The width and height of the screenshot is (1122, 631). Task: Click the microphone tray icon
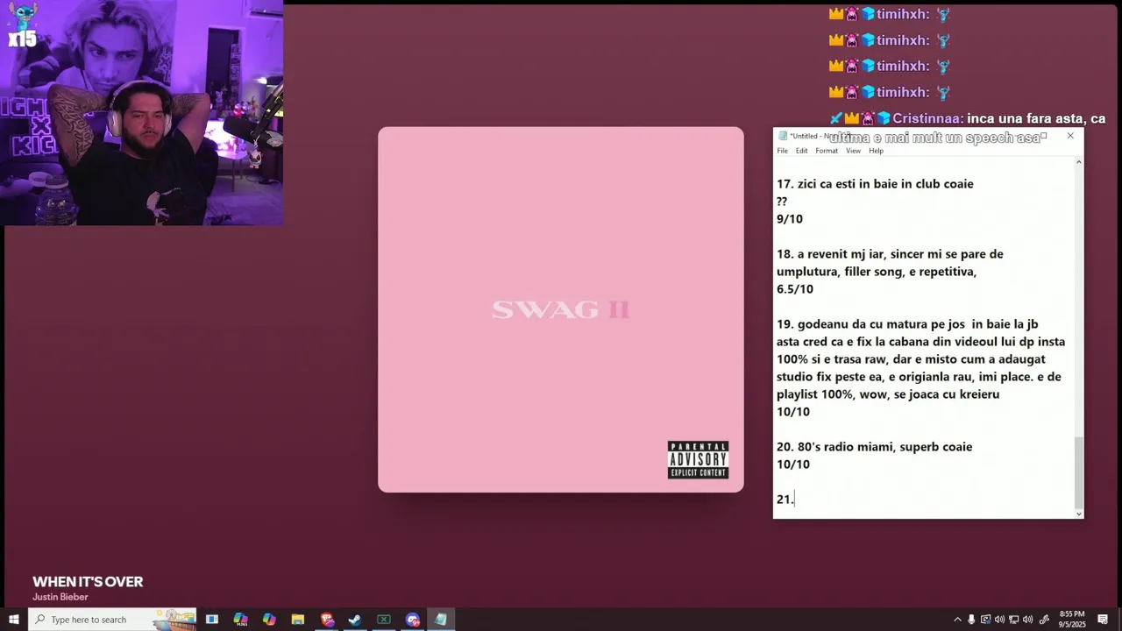pos(971,620)
